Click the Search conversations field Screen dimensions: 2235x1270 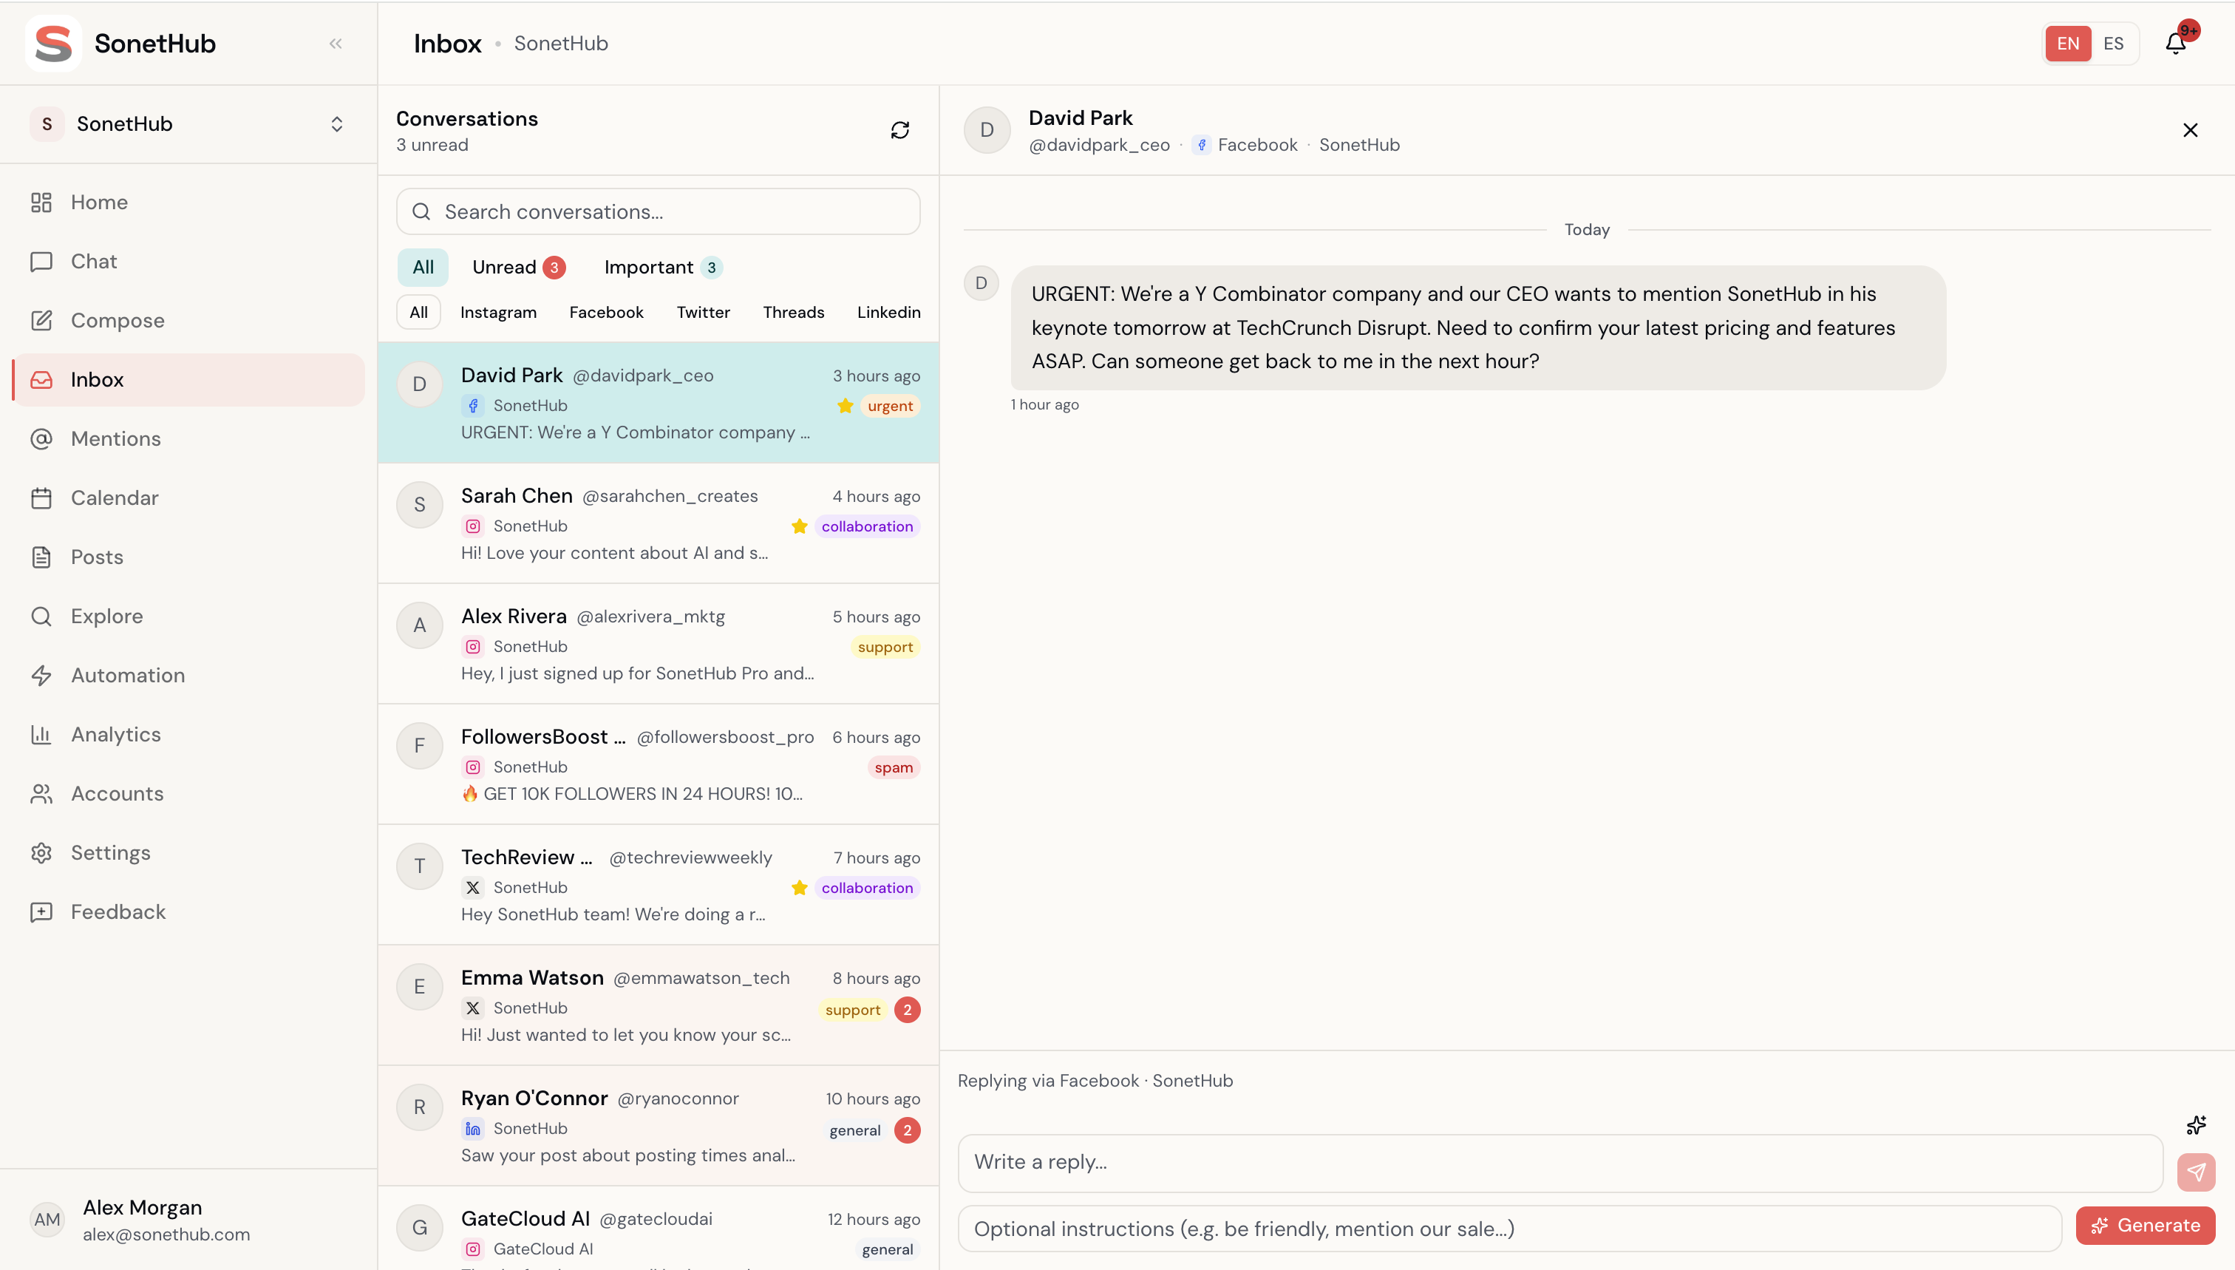pyautogui.click(x=659, y=212)
